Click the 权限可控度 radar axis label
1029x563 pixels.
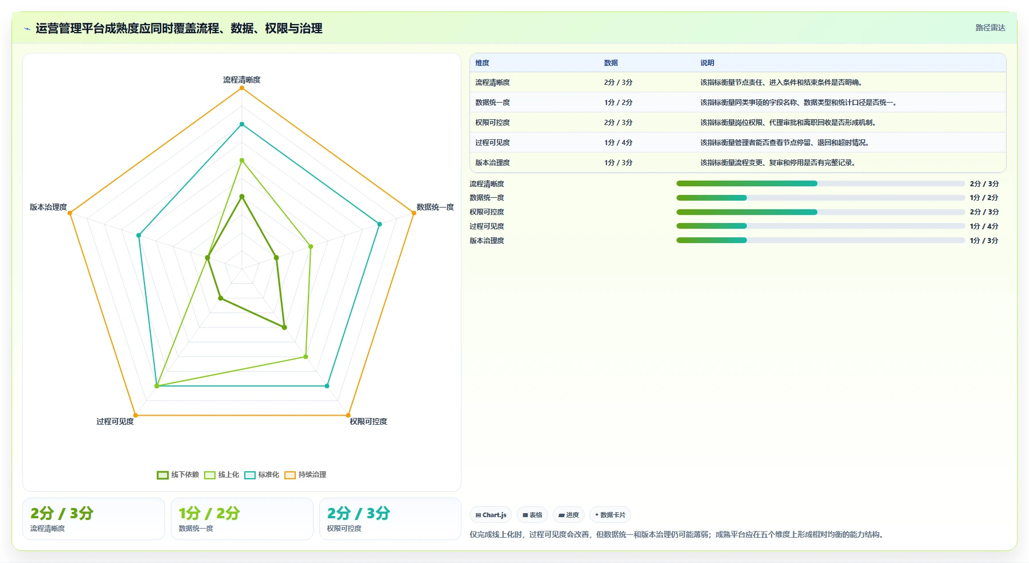point(369,421)
